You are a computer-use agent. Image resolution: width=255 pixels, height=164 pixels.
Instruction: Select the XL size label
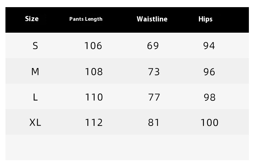pos(35,122)
